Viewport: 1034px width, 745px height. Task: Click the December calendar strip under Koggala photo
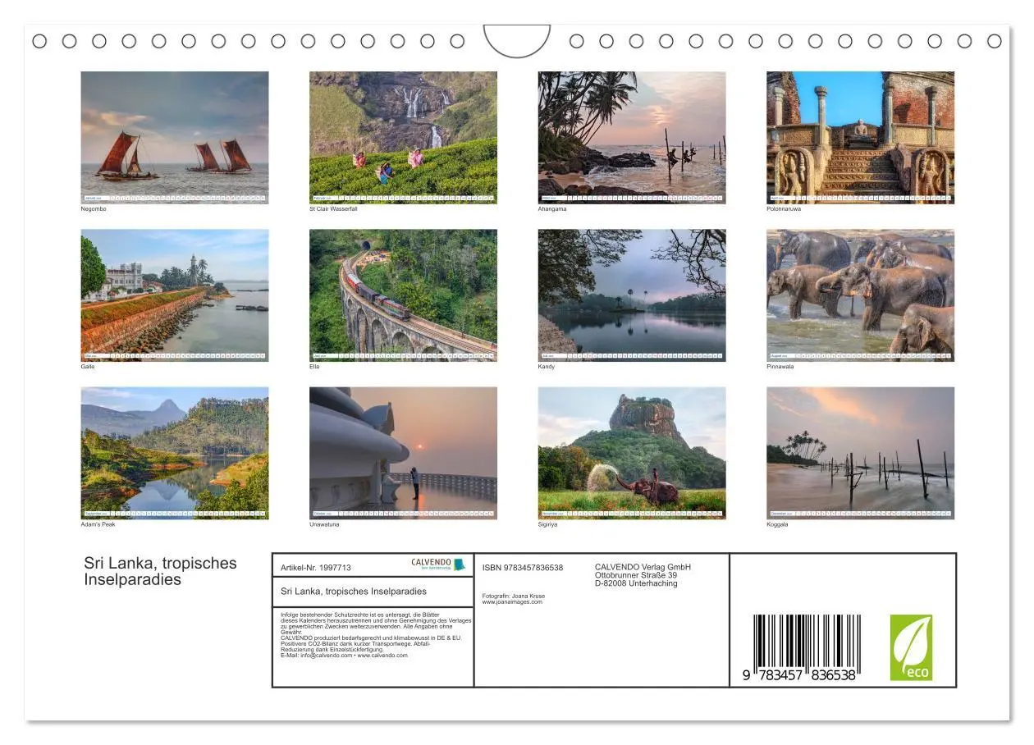pos(860,514)
